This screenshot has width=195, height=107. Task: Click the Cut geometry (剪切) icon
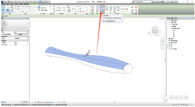coord(59,8)
